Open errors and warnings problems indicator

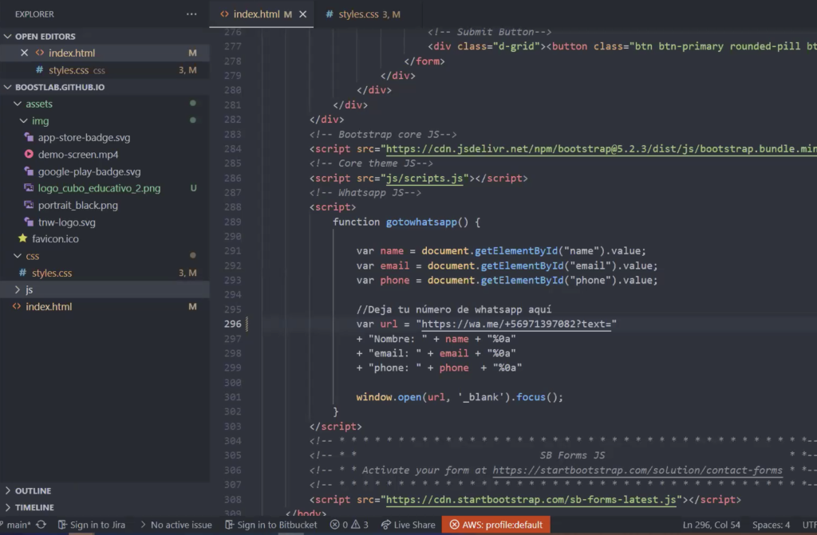pos(349,525)
